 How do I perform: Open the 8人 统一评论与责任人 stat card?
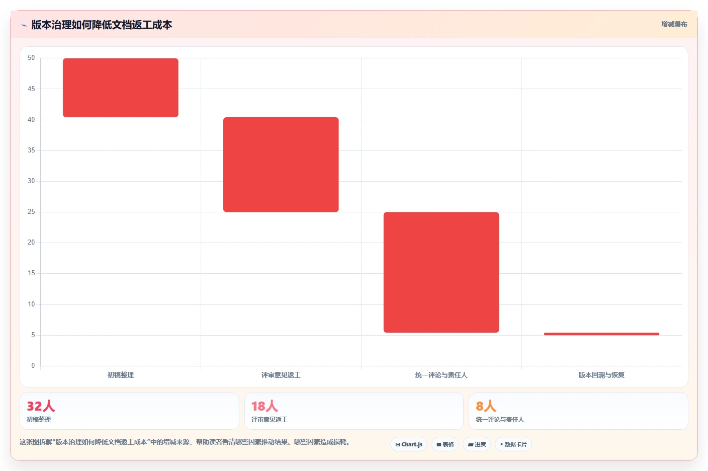(x=578, y=411)
